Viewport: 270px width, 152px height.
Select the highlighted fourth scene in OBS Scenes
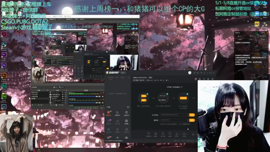pyautogui.click(x=40, y=99)
